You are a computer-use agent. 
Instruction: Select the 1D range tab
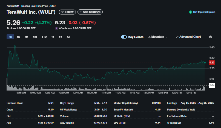[x=10, y=37]
